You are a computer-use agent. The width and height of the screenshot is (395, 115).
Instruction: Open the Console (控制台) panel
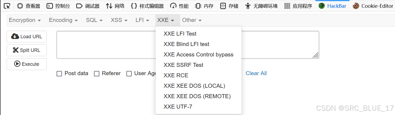click(x=58, y=6)
